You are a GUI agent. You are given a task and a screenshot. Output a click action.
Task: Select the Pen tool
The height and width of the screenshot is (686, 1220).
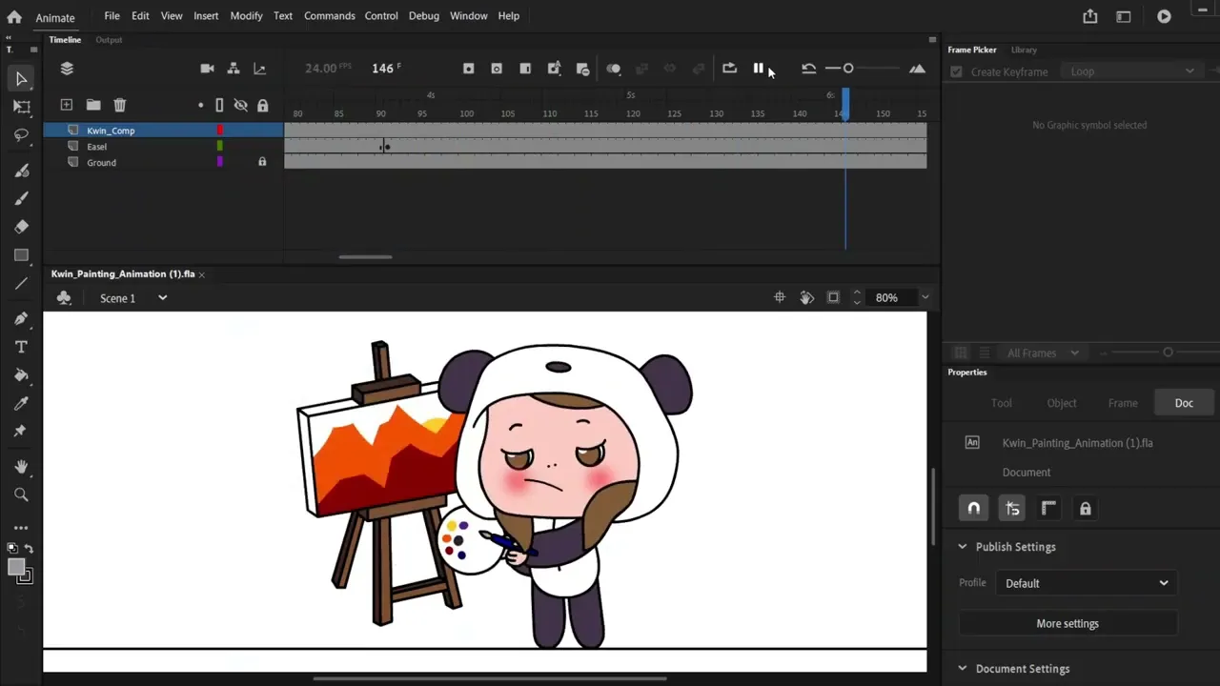(21, 318)
